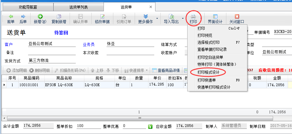This screenshot has width=292, height=134.
Task: Click the 添加明细 button
Action: point(16,70)
